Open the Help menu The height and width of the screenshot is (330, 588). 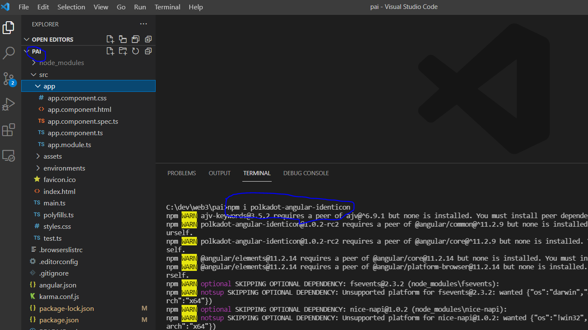[x=196, y=7]
